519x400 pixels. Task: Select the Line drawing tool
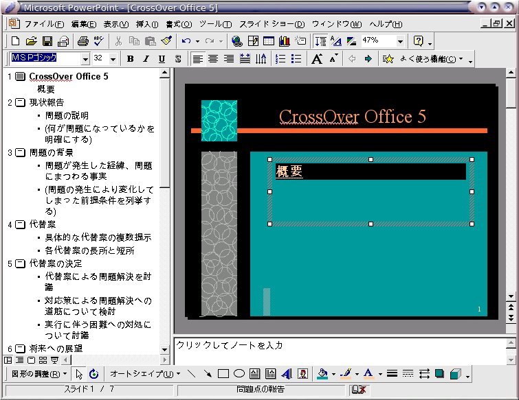[191, 373]
